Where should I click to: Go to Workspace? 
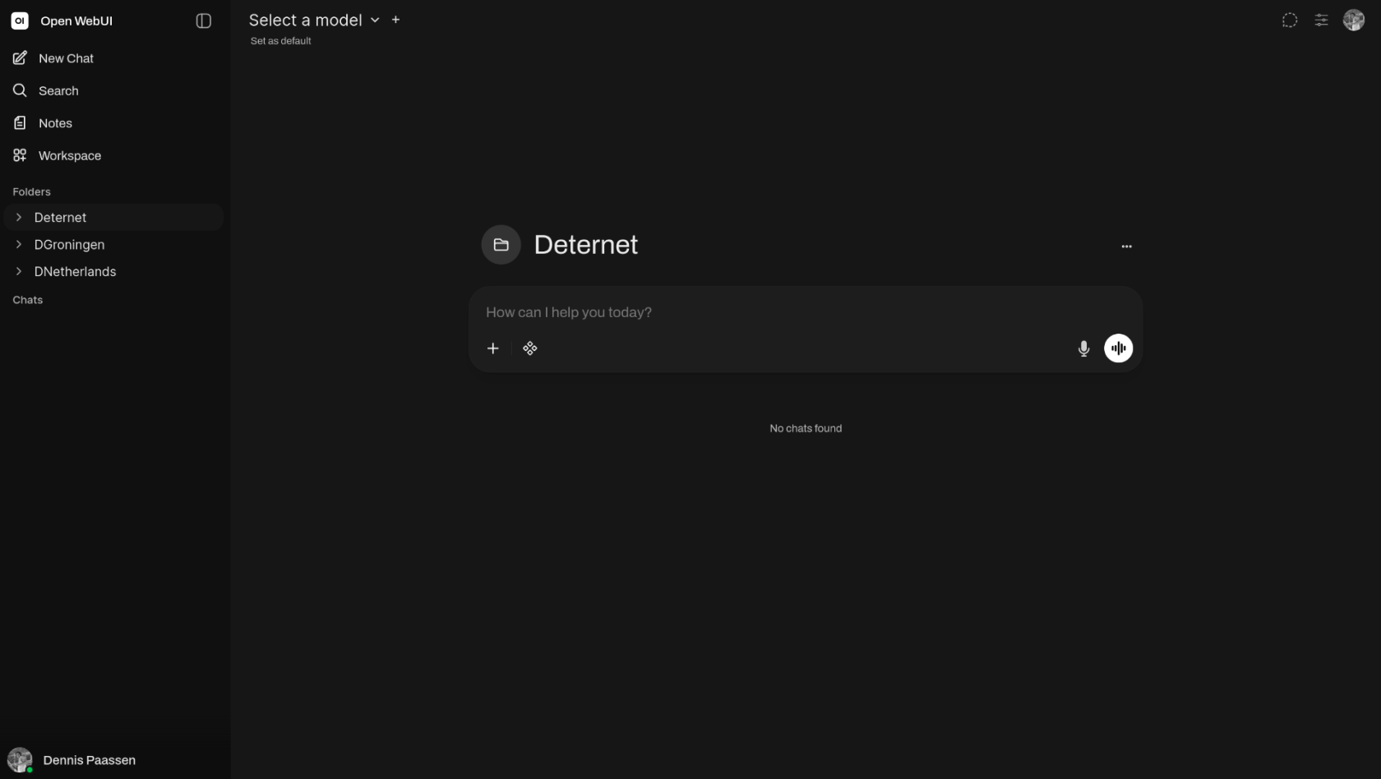coord(112,155)
